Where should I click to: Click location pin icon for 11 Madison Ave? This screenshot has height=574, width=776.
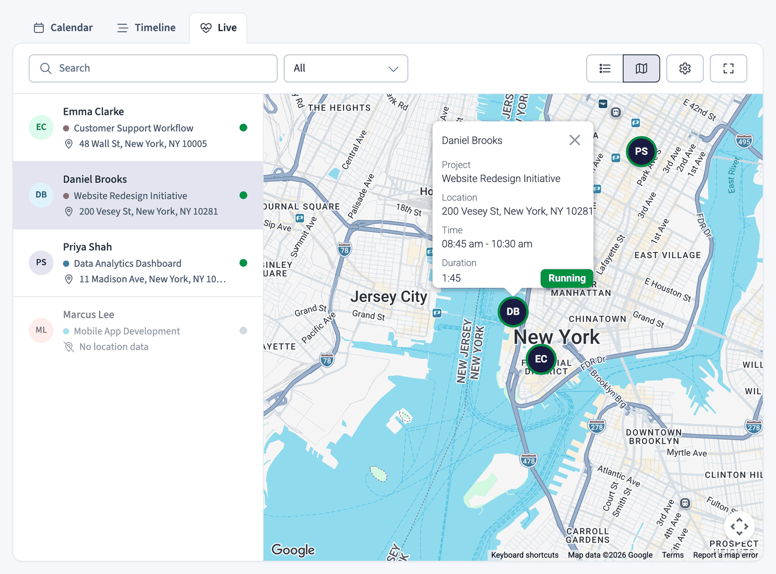point(69,279)
